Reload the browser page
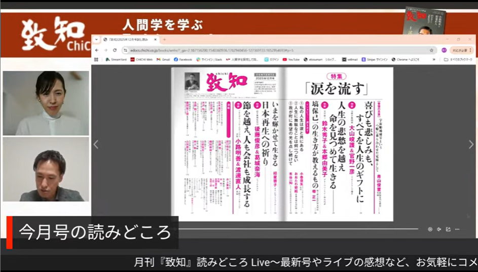 (115, 50)
